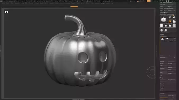
Task: Open the Render menu
Action: coord(73,3)
